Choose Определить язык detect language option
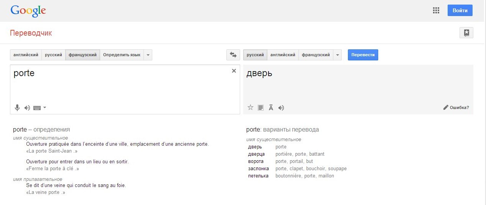The width and height of the screenshot is (486, 205). tap(122, 55)
